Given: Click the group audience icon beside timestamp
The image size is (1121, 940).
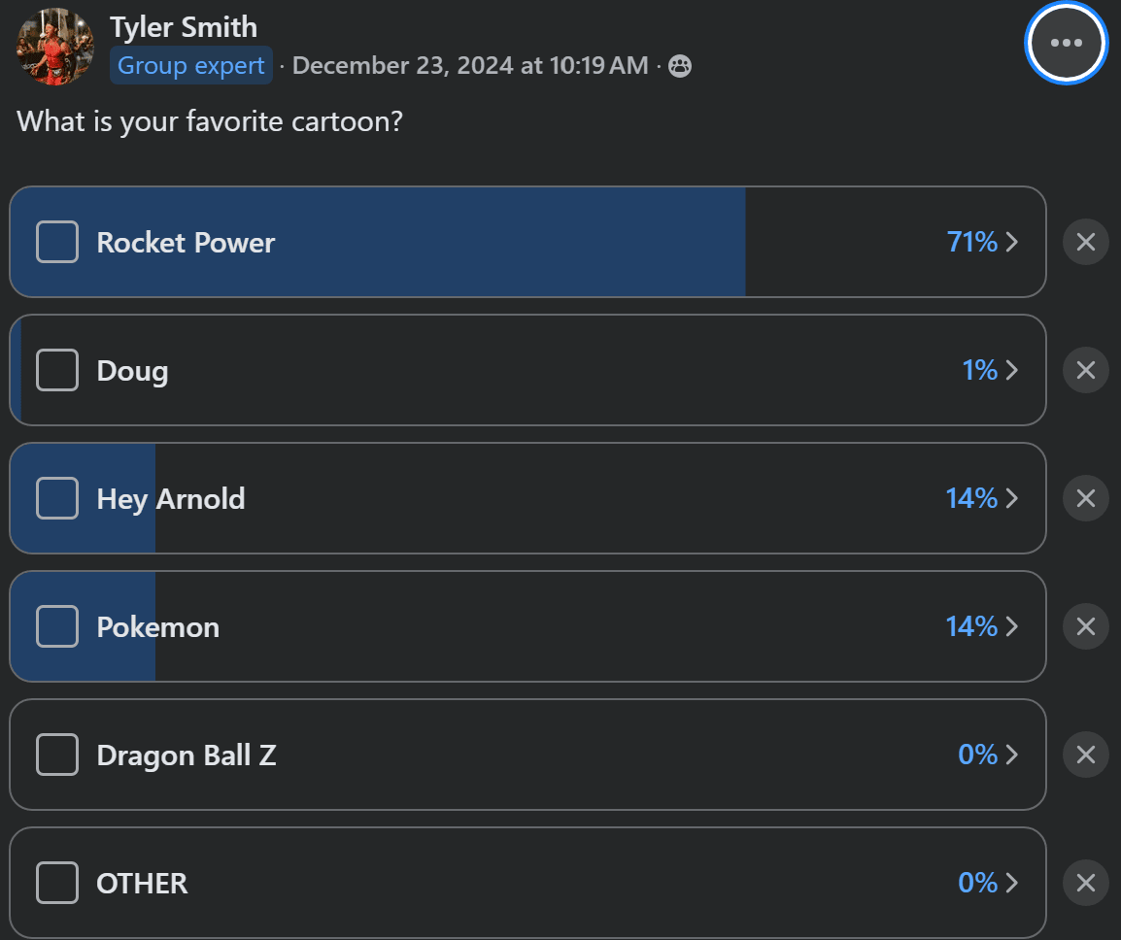Looking at the screenshot, I should pyautogui.click(x=679, y=66).
